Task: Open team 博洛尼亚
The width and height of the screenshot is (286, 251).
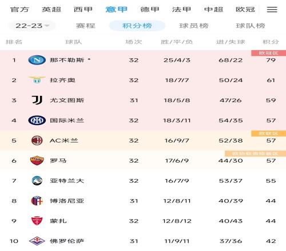Action: coord(67,201)
